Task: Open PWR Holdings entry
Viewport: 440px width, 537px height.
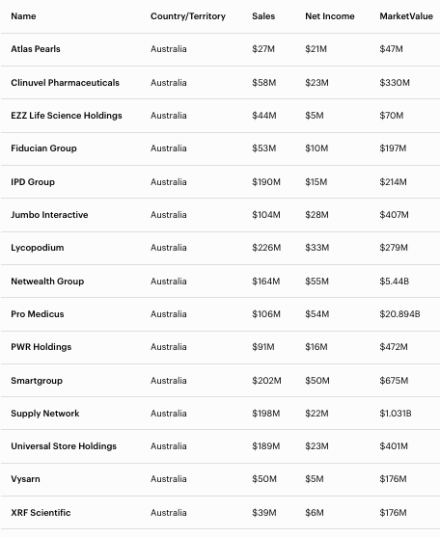Action: [41, 347]
